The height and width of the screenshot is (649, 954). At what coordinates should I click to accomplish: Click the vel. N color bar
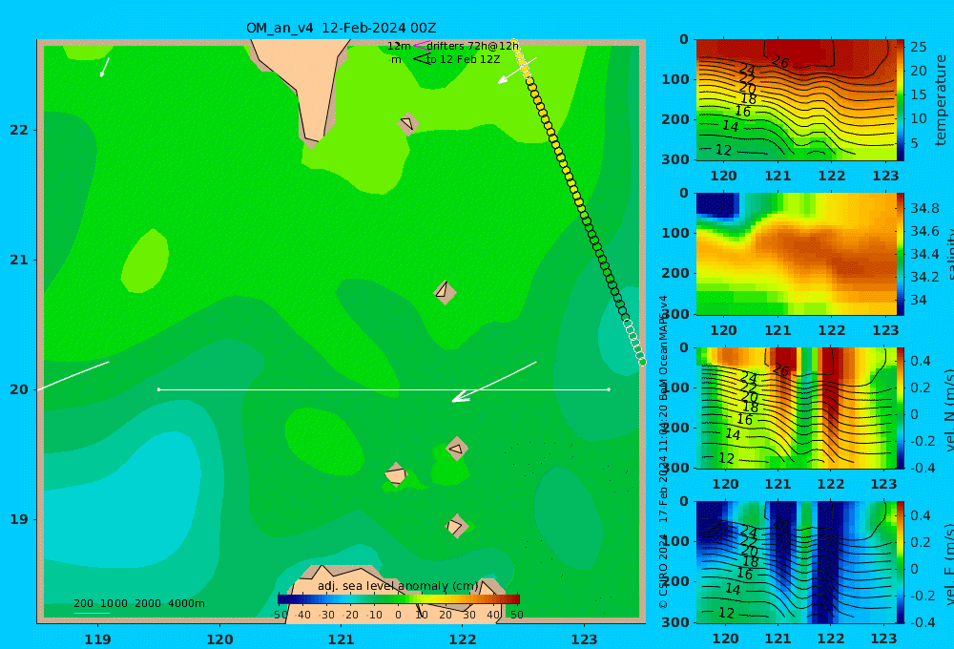coord(900,408)
